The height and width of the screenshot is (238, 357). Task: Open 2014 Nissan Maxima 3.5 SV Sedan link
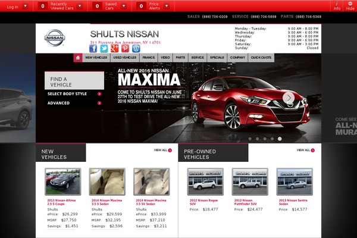(151, 202)
